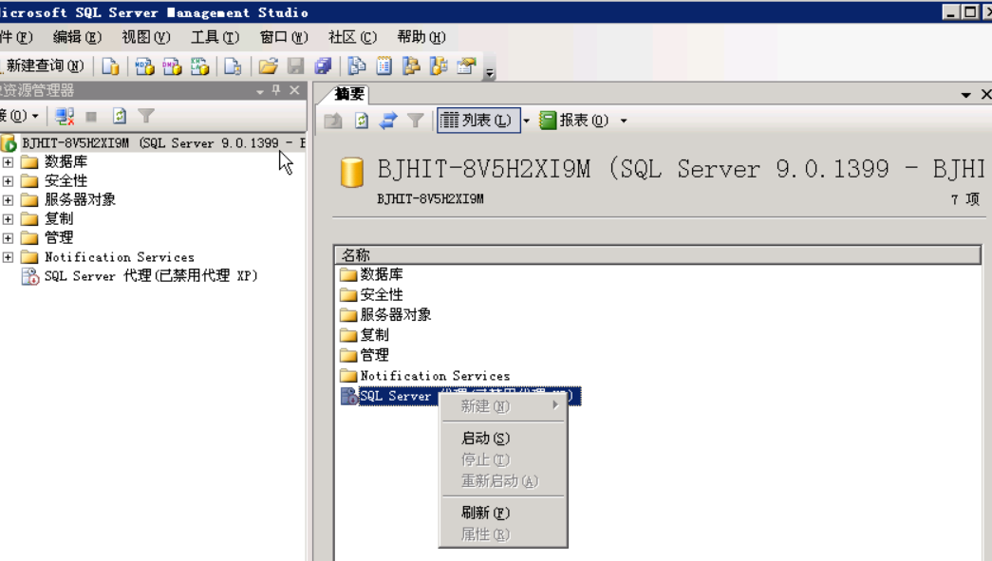Select 服务器对象 folder in Object Explorer tree

click(x=80, y=200)
